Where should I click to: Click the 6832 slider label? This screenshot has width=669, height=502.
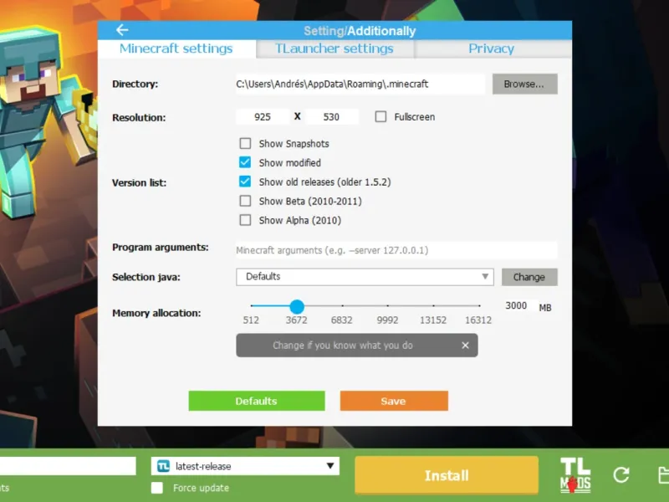point(342,320)
